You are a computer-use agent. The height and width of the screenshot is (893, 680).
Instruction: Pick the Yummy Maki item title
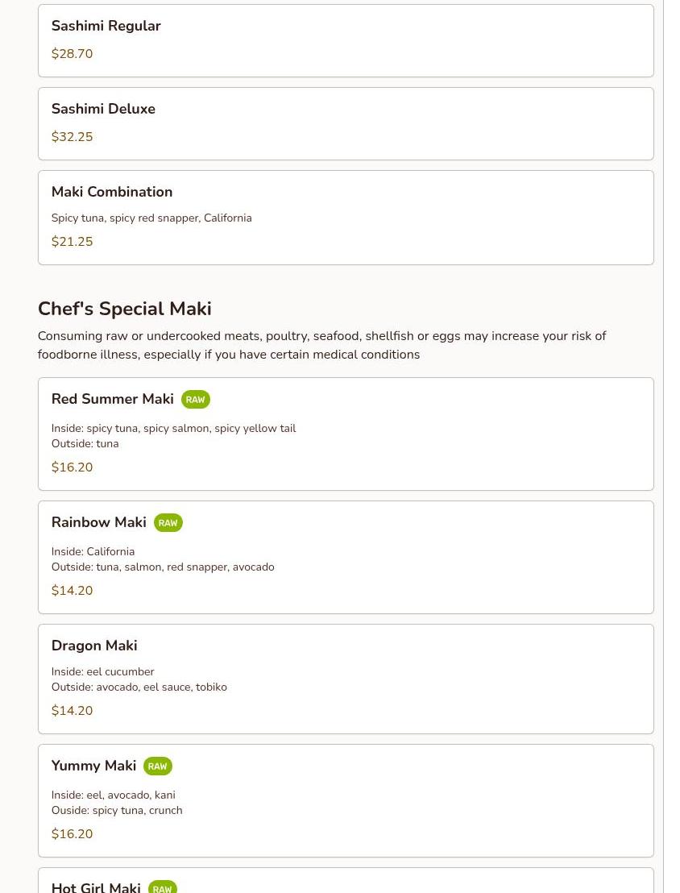[93, 766]
